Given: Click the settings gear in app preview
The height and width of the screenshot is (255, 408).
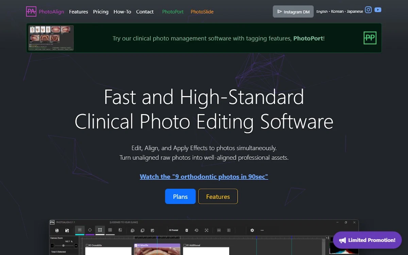Looking at the screenshot, I should click(x=252, y=230).
